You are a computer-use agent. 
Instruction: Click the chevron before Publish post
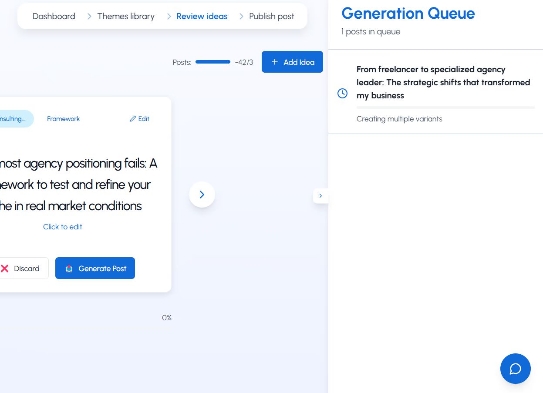tap(241, 17)
